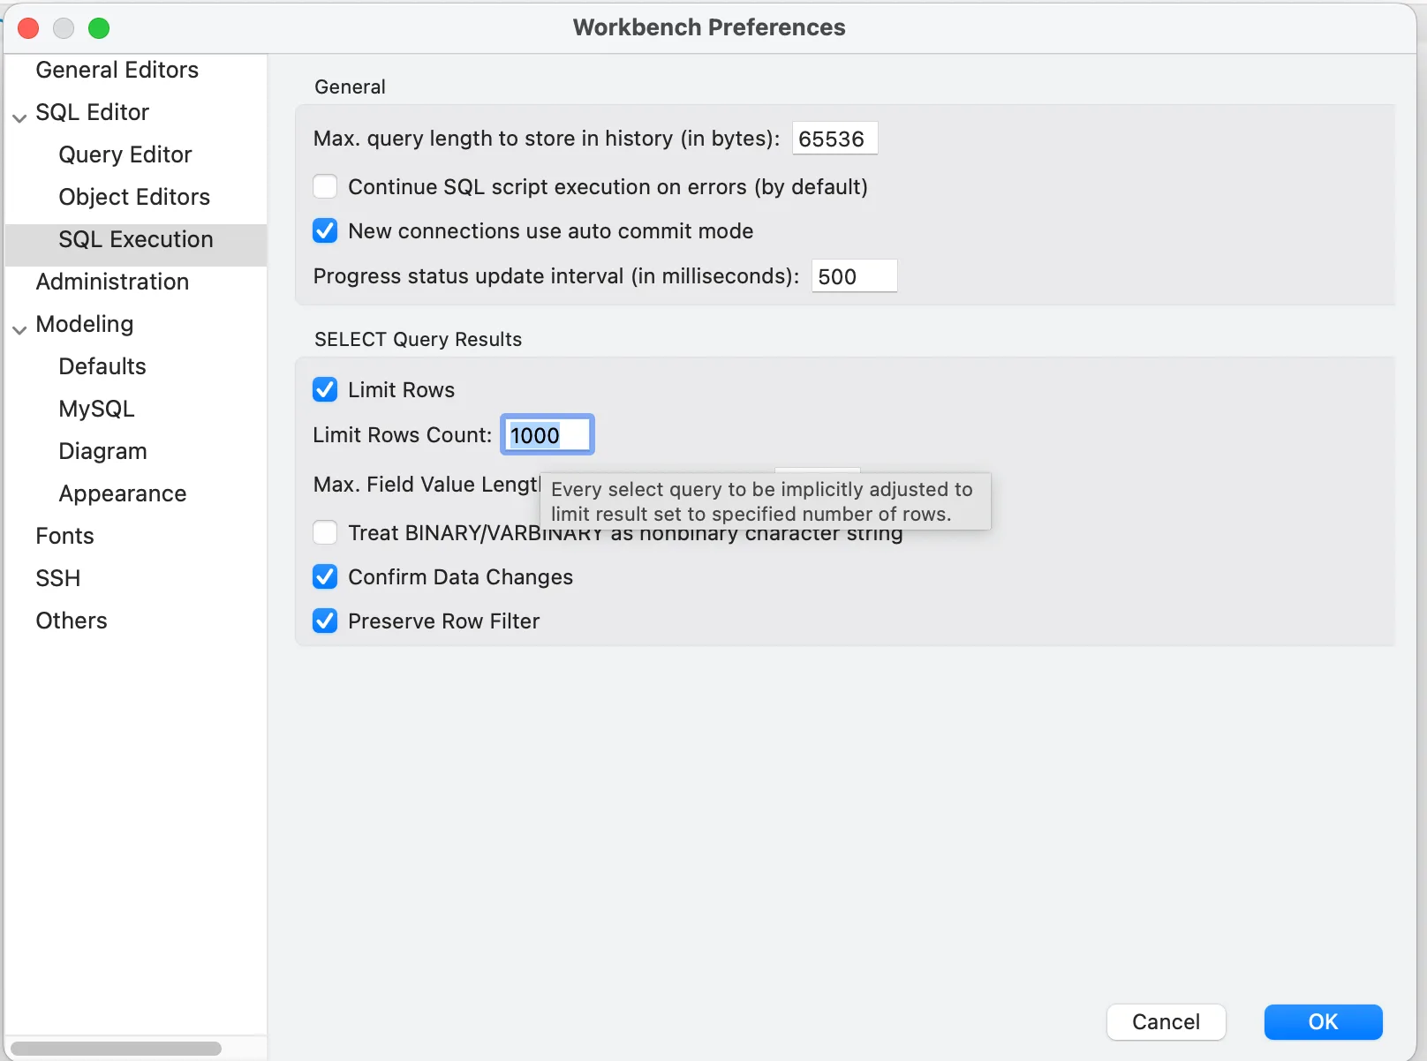Open Administration preferences section
Viewport: 1427px width, 1061px height.
112,282
